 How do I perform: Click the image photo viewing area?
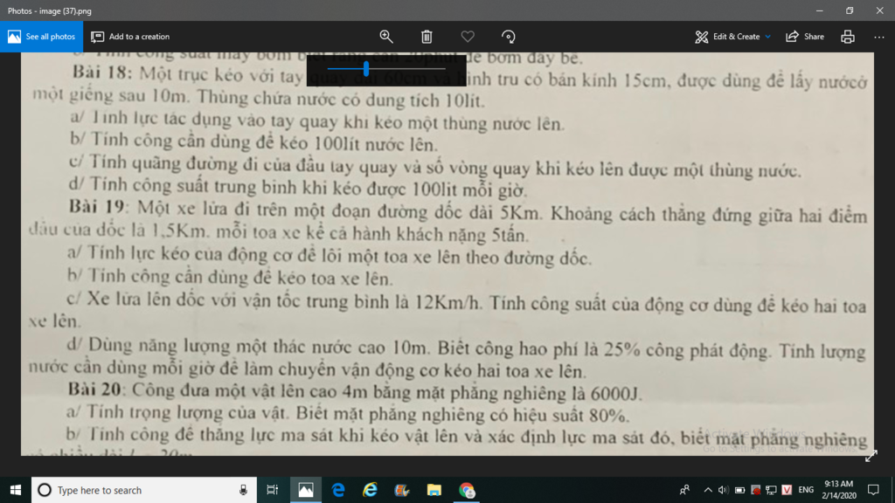447,254
